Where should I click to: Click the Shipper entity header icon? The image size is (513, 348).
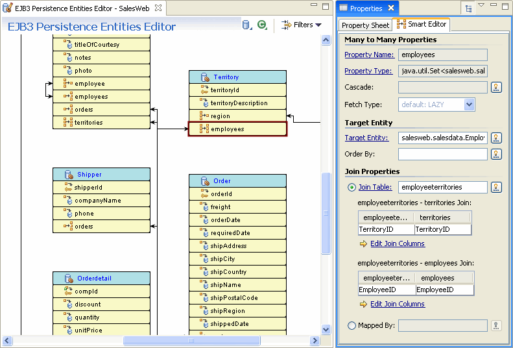pos(69,175)
